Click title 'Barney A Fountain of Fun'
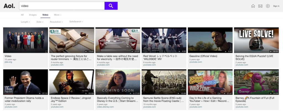This screenshot has width=283, height=111. click(254, 99)
